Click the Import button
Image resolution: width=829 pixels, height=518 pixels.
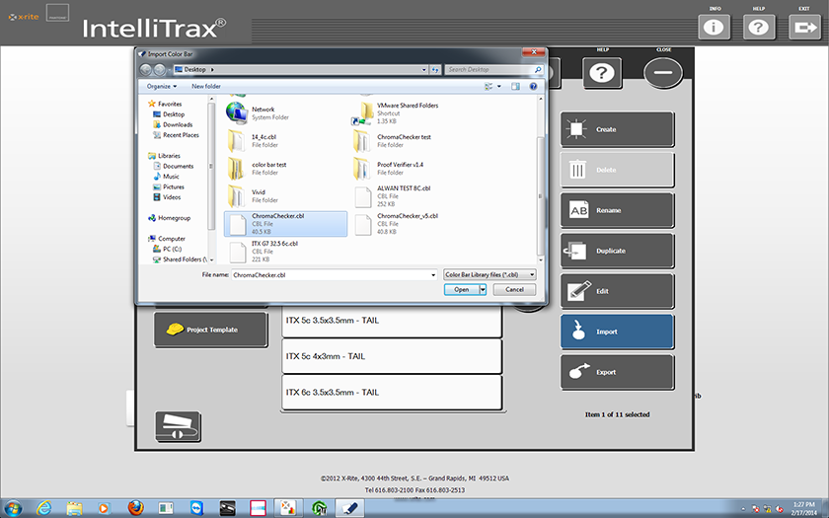click(617, 332)
